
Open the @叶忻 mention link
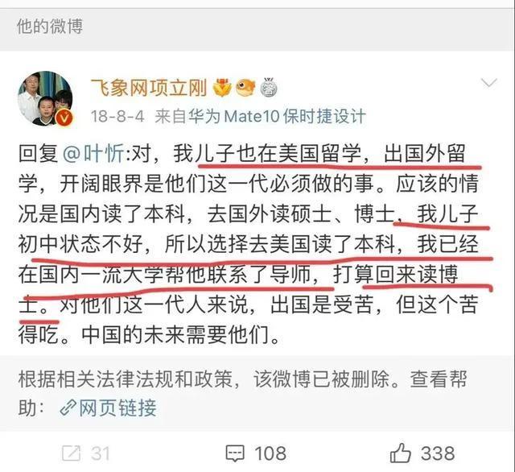(x=93, y=153)
